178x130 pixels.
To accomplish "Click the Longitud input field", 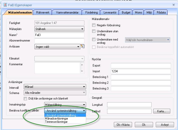I will pos(129,105).
